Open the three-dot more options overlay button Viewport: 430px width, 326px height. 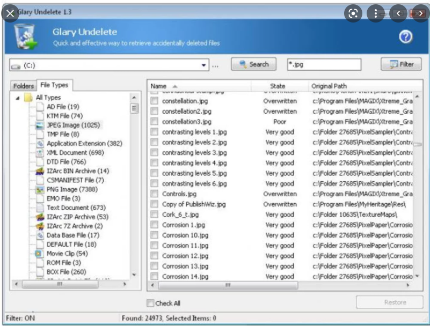[376, 13]
